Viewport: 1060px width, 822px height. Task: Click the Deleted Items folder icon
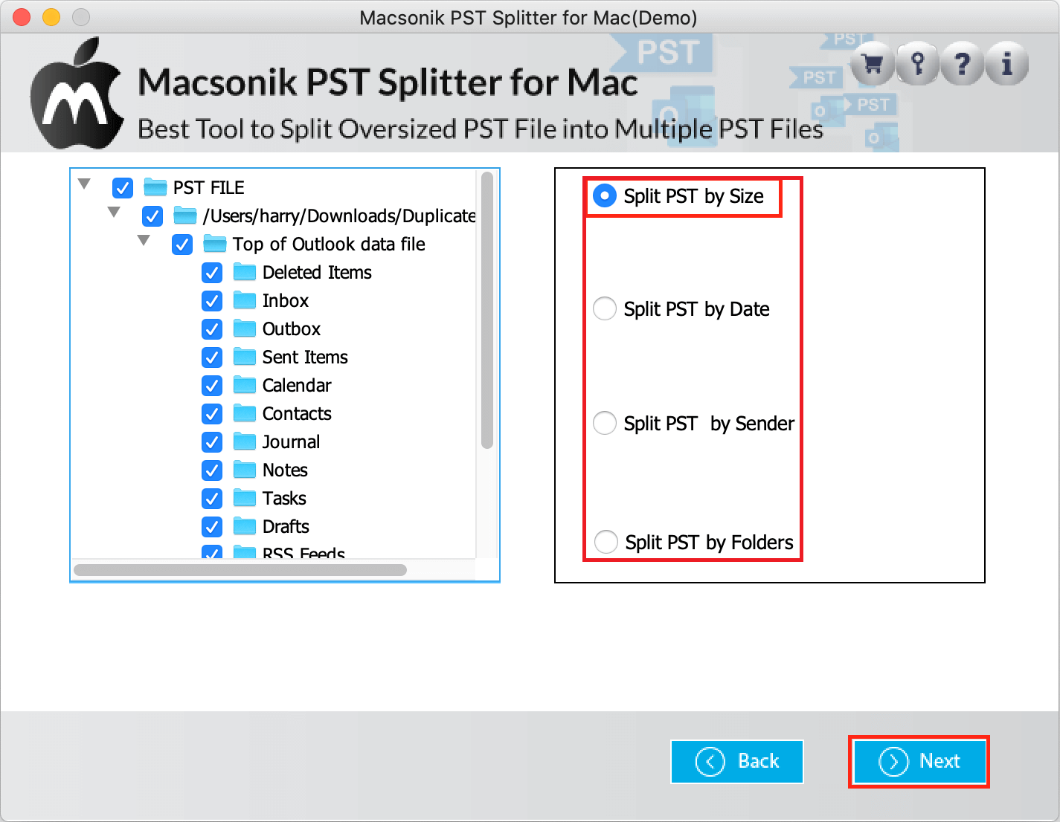click(x=245, y=272)
